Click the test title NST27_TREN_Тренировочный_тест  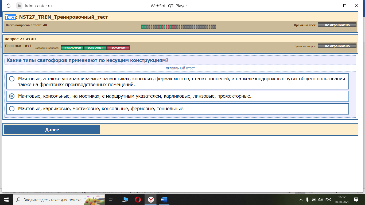tap(64, 17)
